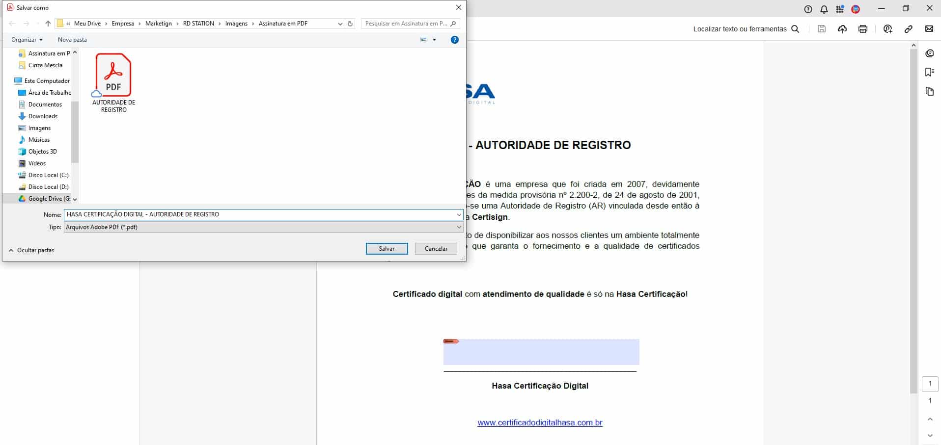This screenshot has height=445, width=941.
Task: Open help in the Salvar como dialog
Action: (455, 40)
